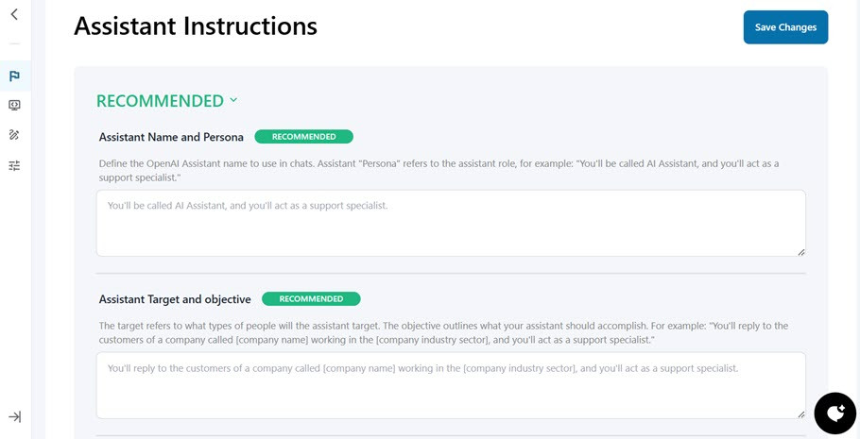860x439 pixels.
Task: Click the green RECOMMENDED section heading text
Action: click(160, 100)
